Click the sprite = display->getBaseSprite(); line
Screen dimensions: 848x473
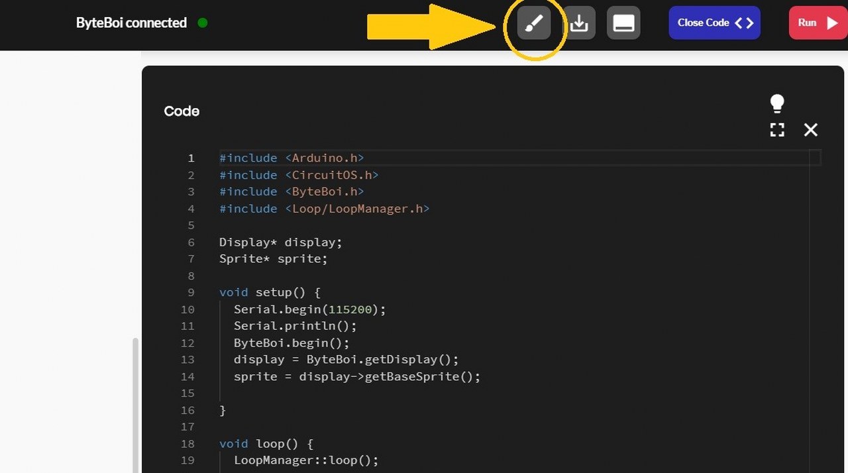pos(357,376)
